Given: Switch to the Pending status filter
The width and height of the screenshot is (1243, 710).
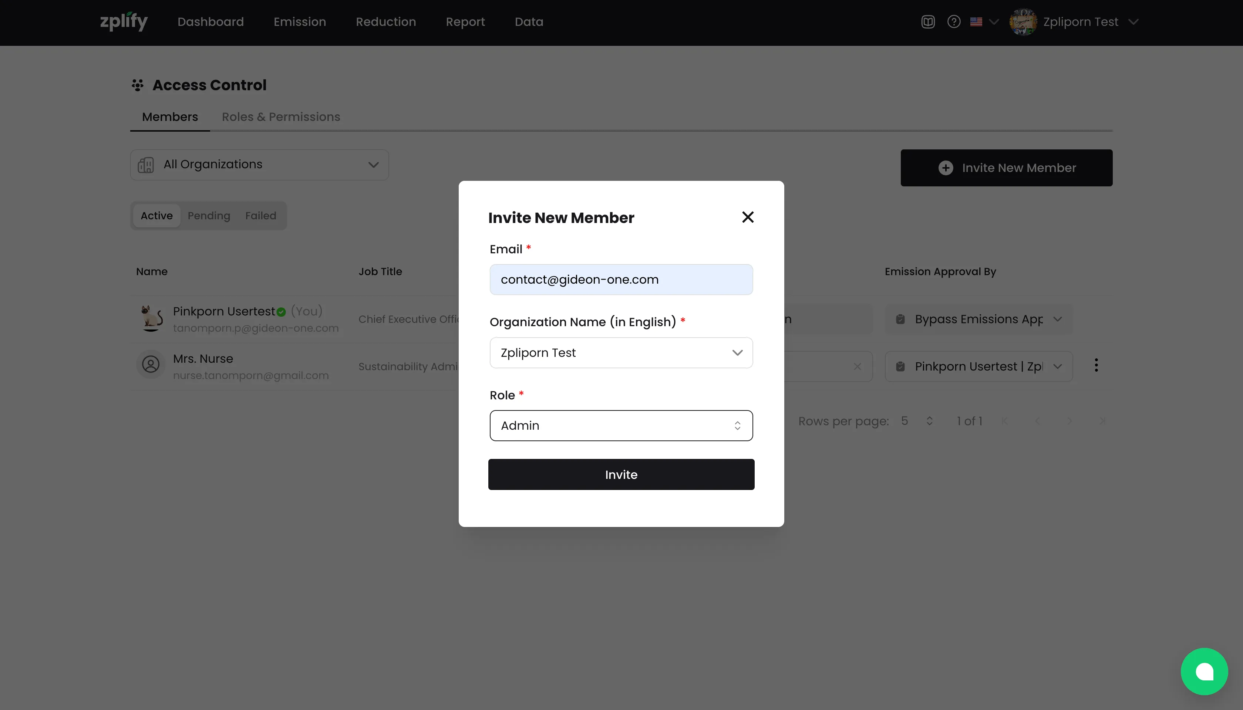Looking at the screenshot, I should (209, 216).
